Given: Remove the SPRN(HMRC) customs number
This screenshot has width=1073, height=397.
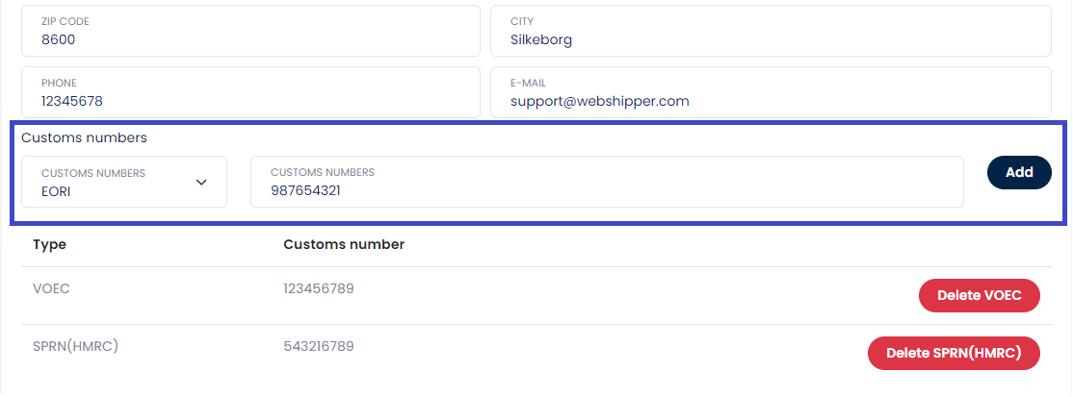Looking at the screenshot, I should 954,353.
